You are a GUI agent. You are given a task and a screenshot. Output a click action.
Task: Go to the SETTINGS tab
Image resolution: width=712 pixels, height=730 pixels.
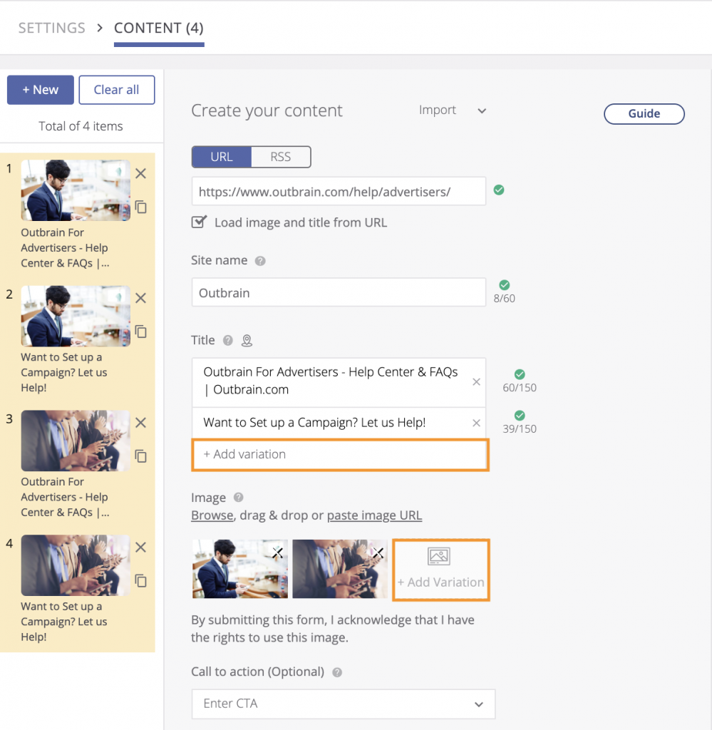pos(51,29)
